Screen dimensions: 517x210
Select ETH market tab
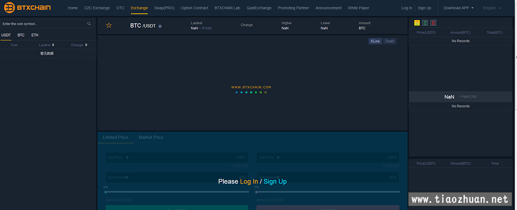[35, 35]
